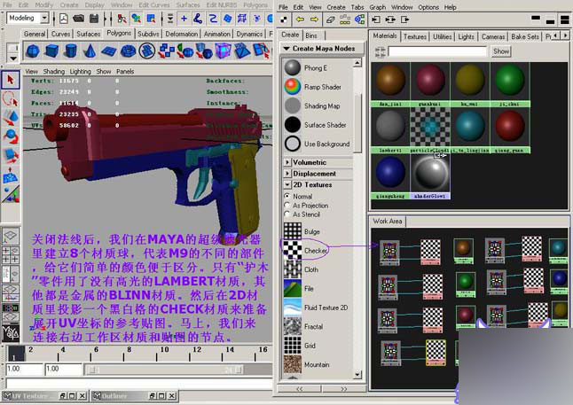This screenshot has height=405, width=573.
Task: Create a polygon cone from shelf
Action: [90, 51]
